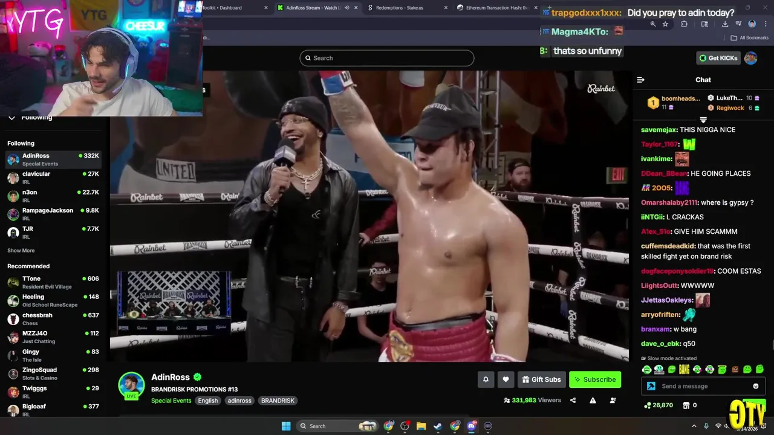Open clavicular channel in sidebar
The image size is (774, 435).
[x=53, y=178]
